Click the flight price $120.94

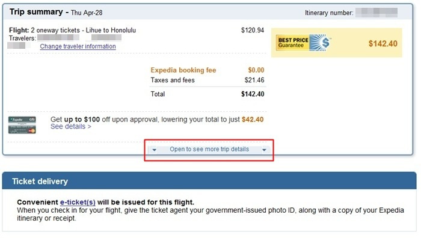253,30
